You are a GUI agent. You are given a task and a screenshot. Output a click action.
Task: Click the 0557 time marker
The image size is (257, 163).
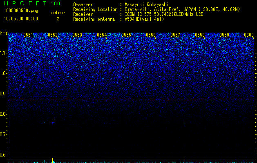pos(175,35)
